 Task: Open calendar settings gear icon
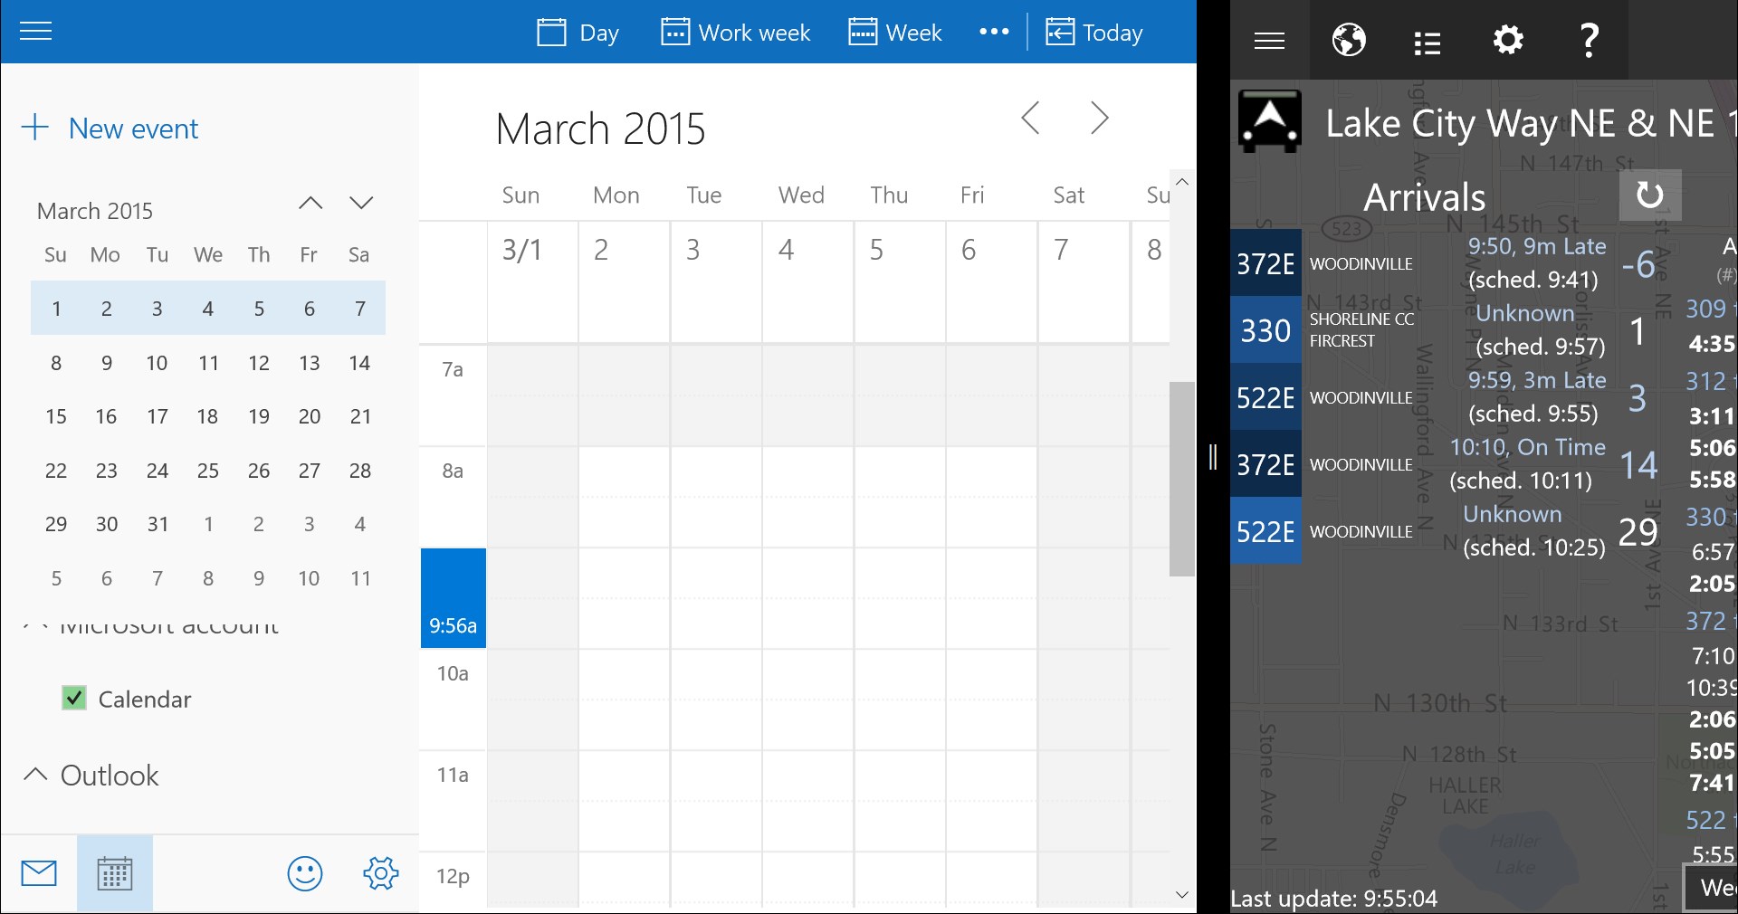[381, 873]
